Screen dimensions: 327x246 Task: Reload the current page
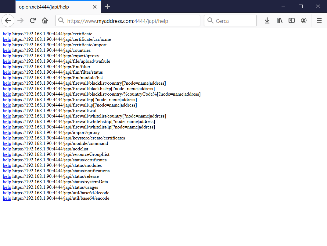(33, 20)
